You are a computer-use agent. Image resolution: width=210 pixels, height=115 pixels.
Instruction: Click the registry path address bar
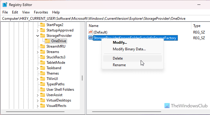[105, 19]
